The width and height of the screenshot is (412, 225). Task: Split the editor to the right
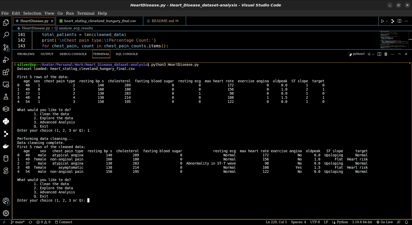click(399, 21)
